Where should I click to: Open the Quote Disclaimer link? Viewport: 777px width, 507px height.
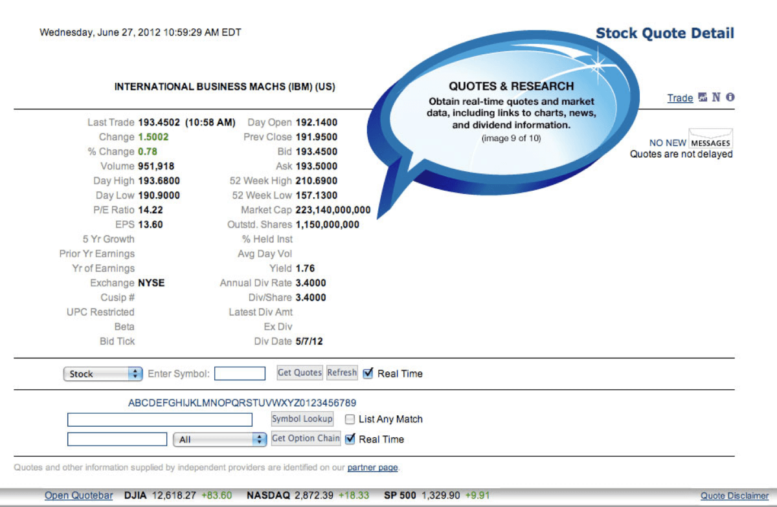[734, 496]
